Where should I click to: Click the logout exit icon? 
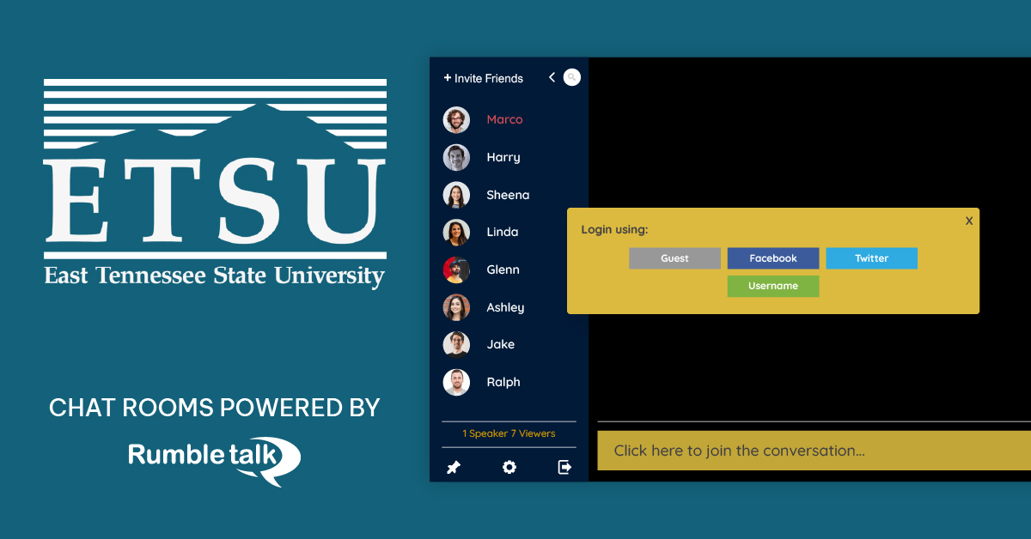pyautogui.click(x=564, y=468)
